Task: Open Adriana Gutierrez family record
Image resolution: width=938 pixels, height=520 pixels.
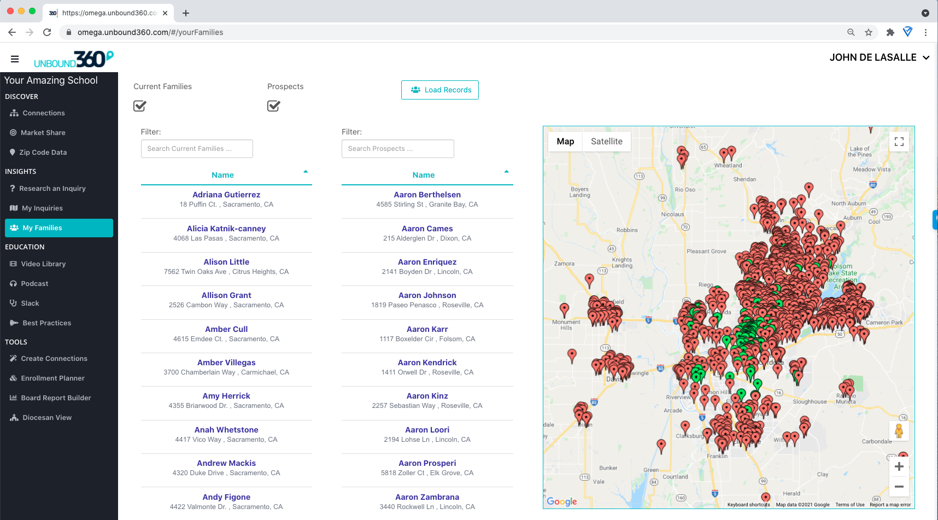Action: point(226,195)
